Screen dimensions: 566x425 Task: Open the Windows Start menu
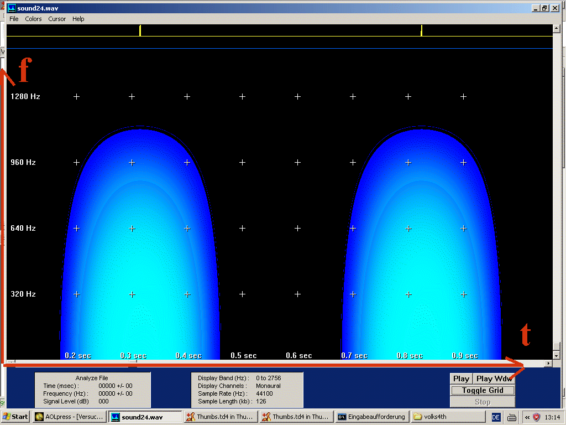[15, 417]
